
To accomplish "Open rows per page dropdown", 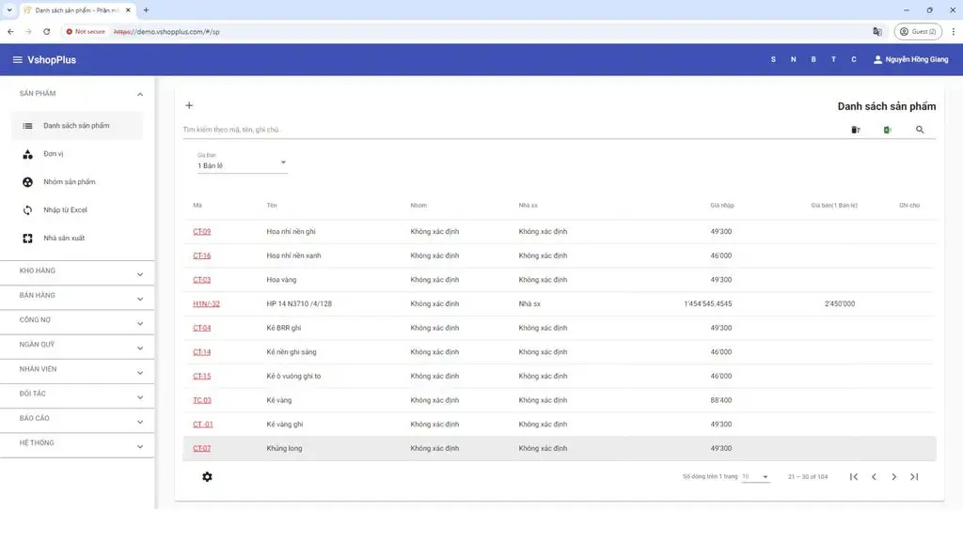I will [x=755, y=476].
